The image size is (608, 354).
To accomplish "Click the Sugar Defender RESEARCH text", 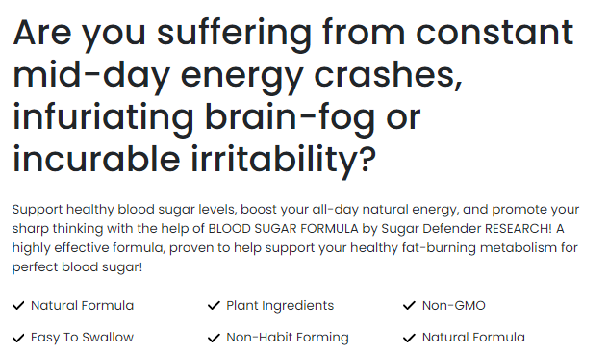I will (467, 228).
